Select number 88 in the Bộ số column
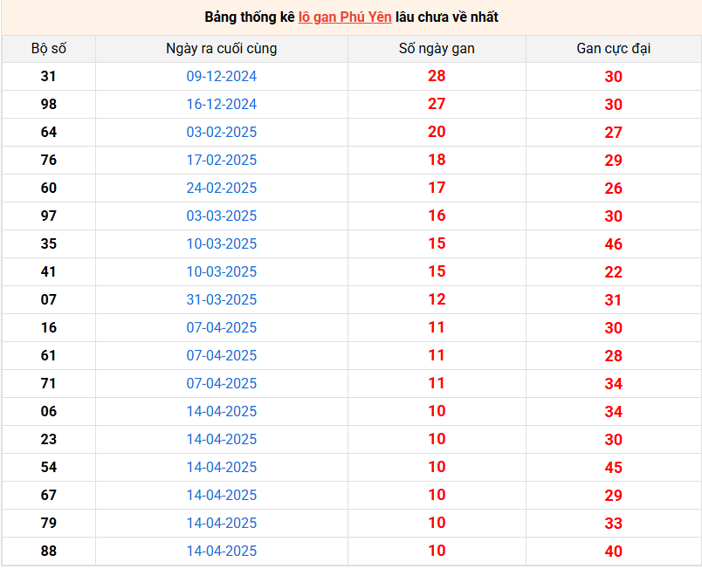This screenshot has width=702, height=569. 48,552
